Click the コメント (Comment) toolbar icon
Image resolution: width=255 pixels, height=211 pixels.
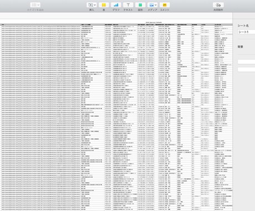(165, 5)
